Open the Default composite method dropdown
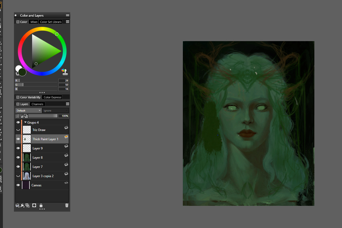 [x=28, y=110]
